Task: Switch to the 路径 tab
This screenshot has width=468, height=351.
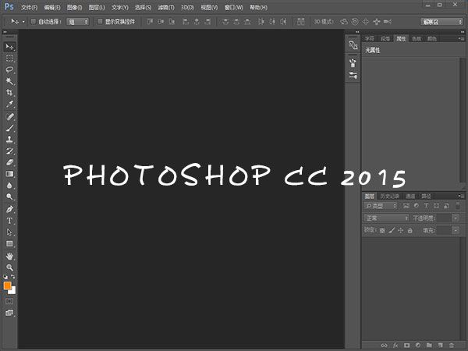Action: (426, 196)
